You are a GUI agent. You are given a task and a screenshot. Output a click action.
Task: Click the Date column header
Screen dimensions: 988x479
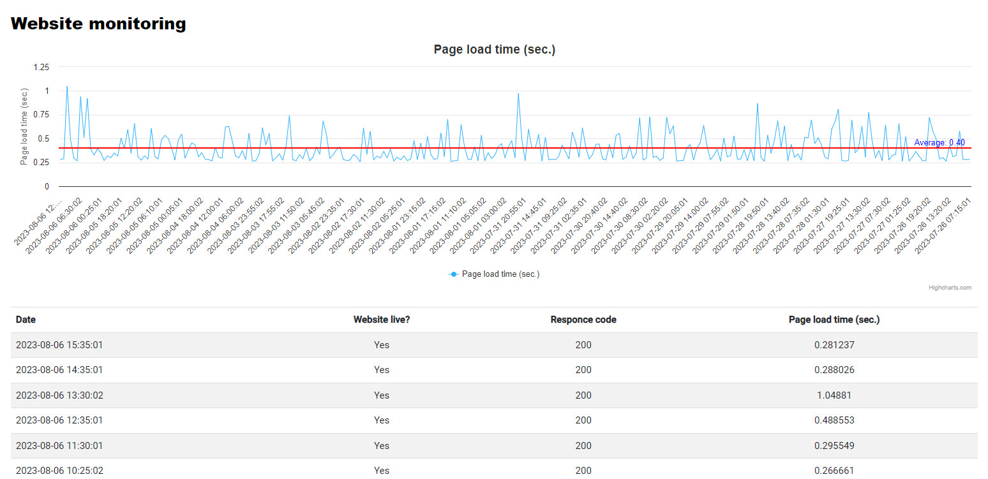pyautogui.click(x=26, y=320)
